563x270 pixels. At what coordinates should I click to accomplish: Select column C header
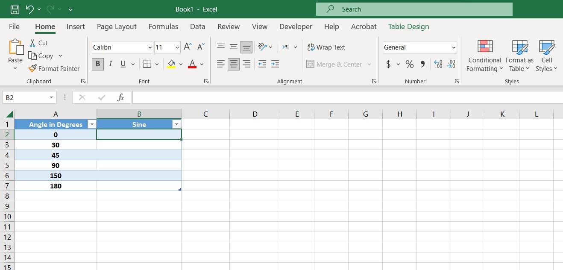coord(205,114)
